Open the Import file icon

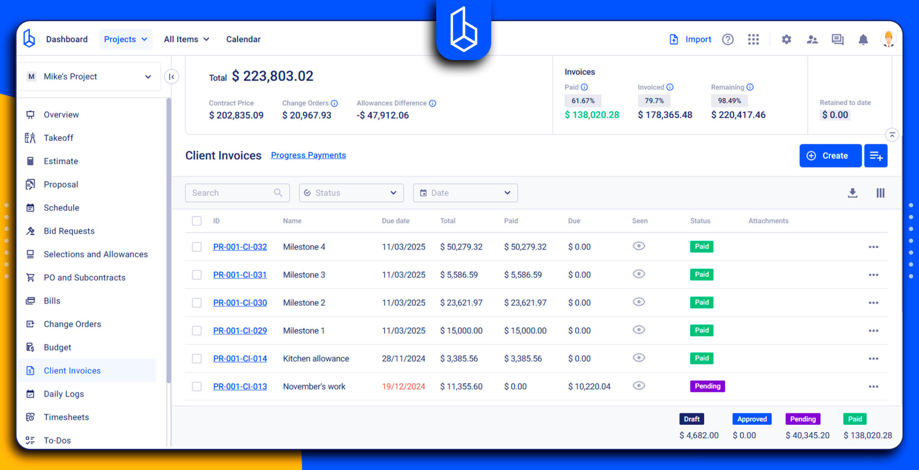pyautogui.click(x=674, y=39)
